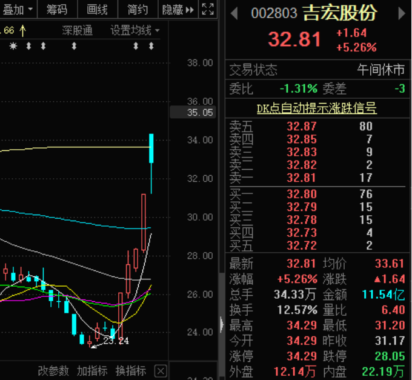Select 卖四 price 32.85

coord(302,139)
